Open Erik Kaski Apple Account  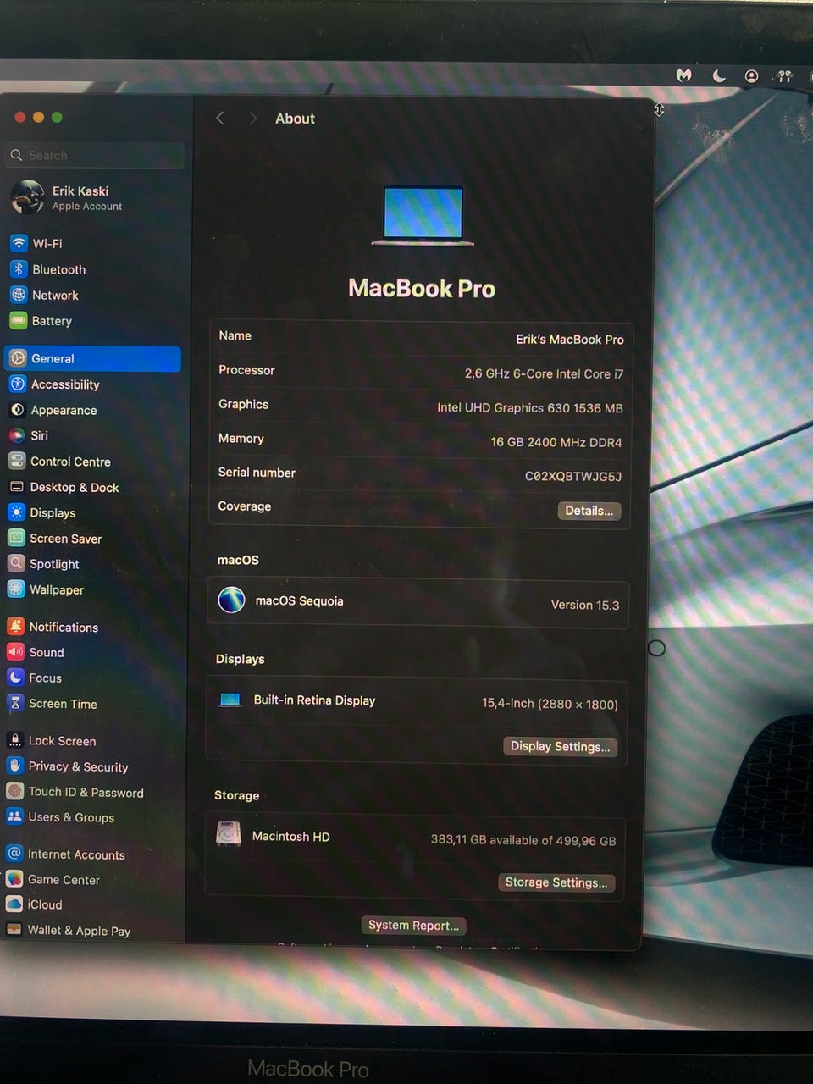[93, 197]
